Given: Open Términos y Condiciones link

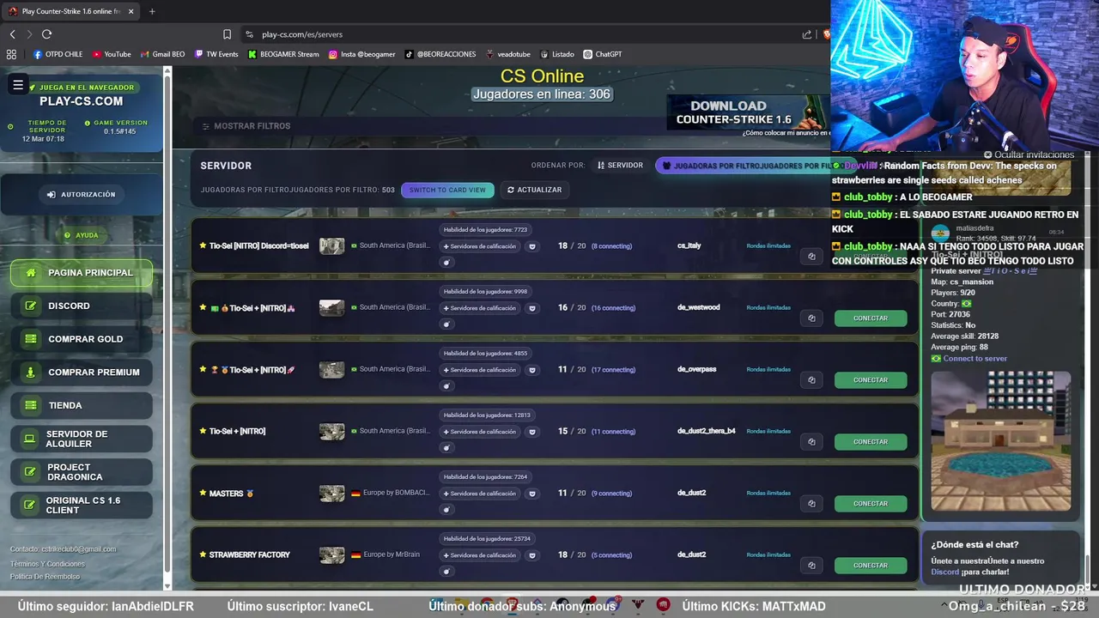Looking at the screenshot, I should [47, 564].
